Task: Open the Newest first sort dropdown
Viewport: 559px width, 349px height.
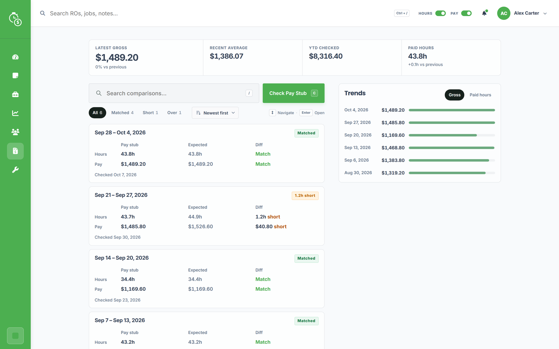Action: 215,113
